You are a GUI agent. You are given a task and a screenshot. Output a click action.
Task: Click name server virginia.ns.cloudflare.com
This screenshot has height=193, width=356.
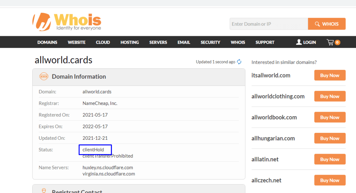(x=108, y=174)
